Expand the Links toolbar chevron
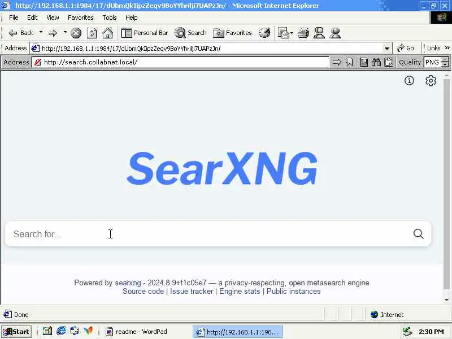452x339 pixels. [447, 48]
